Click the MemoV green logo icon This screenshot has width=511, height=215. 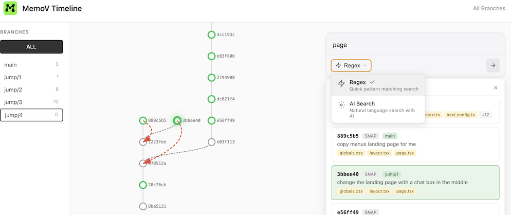tap(10, 8)
